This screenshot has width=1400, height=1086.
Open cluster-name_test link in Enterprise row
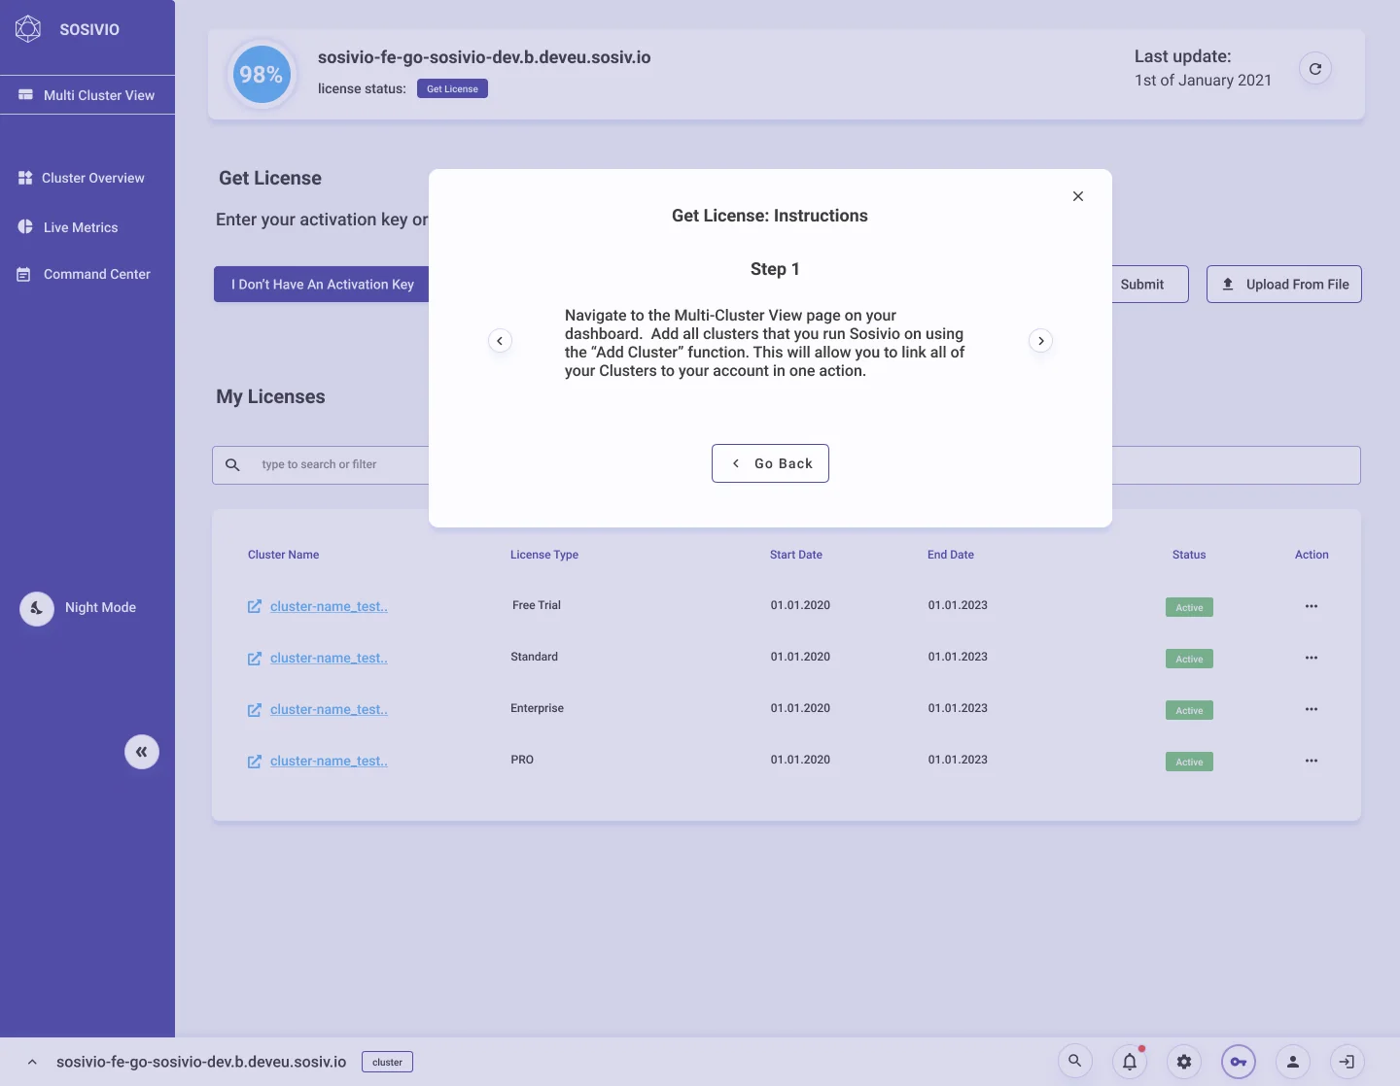click(329, 709)
